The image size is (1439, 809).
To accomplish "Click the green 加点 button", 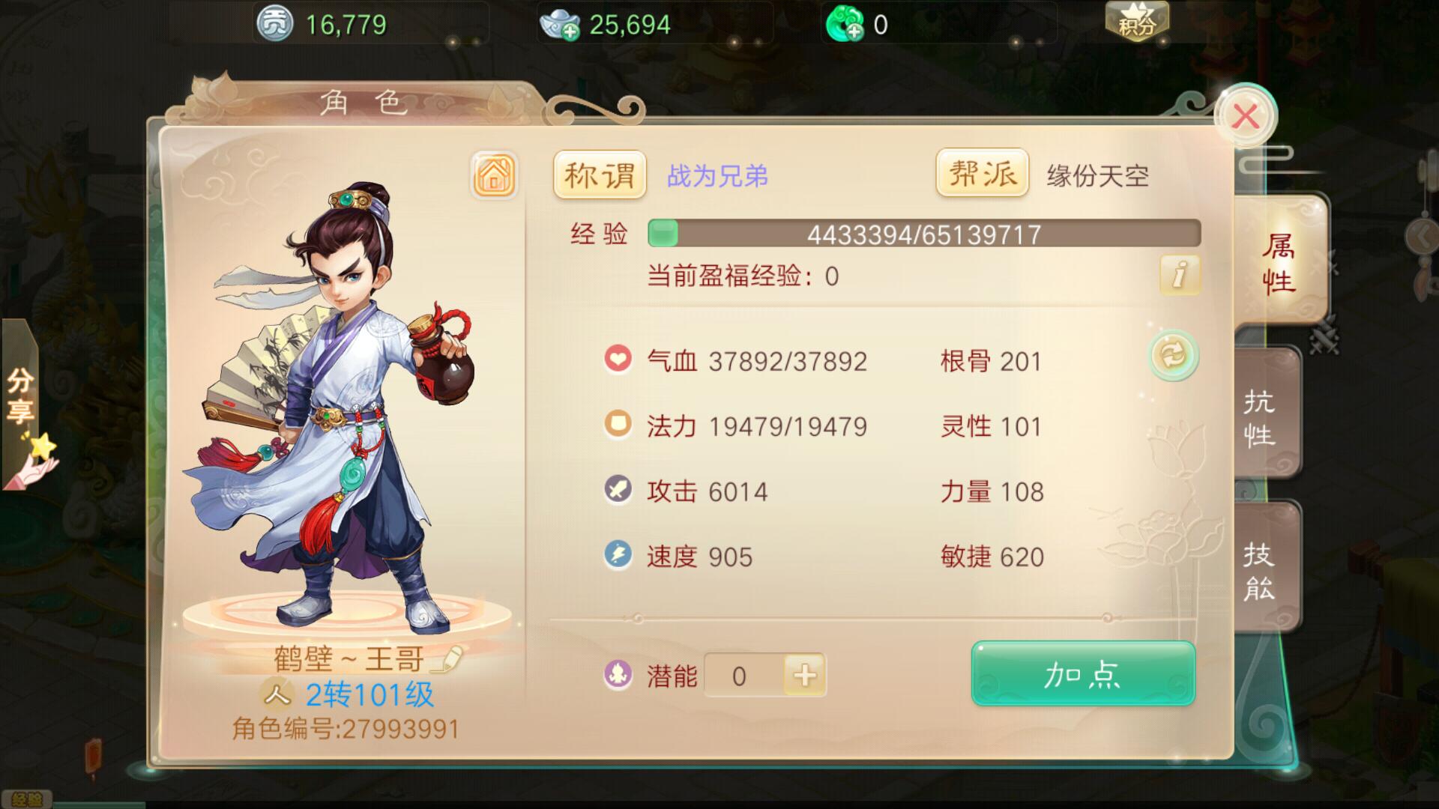I will (x=1083, y=673).
